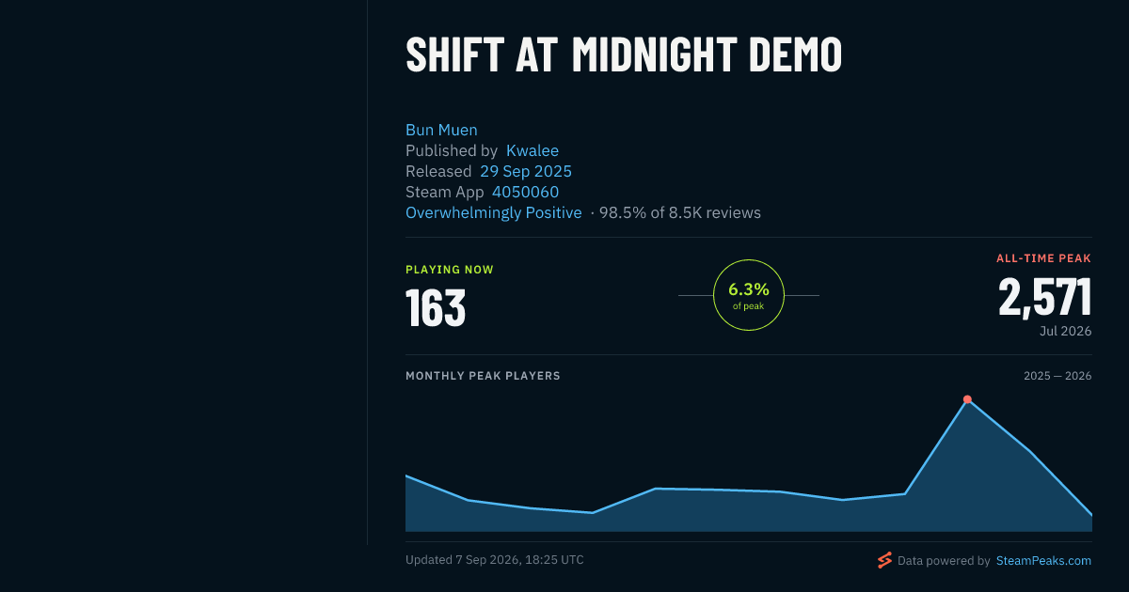Viewport: 1129px width, 592px height.
Task: Click the 29 Sep 2025 release date
Action: tap(526, 171)
